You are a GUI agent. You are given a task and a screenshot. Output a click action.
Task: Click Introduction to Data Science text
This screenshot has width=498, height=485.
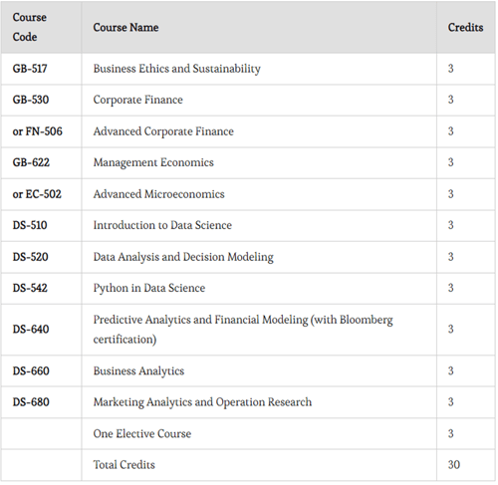tap(162, 225)
